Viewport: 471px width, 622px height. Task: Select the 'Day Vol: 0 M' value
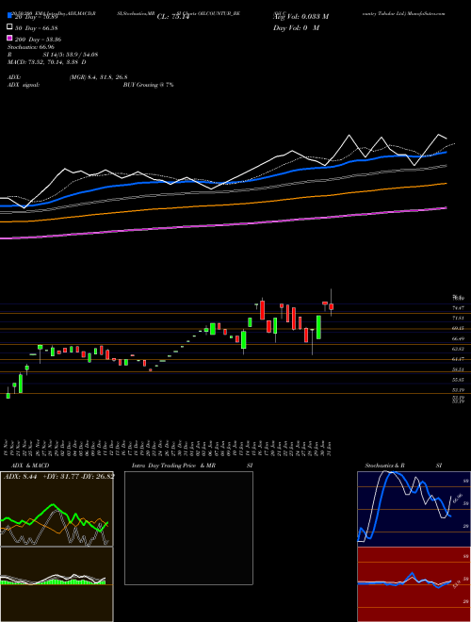coord(296,28)
